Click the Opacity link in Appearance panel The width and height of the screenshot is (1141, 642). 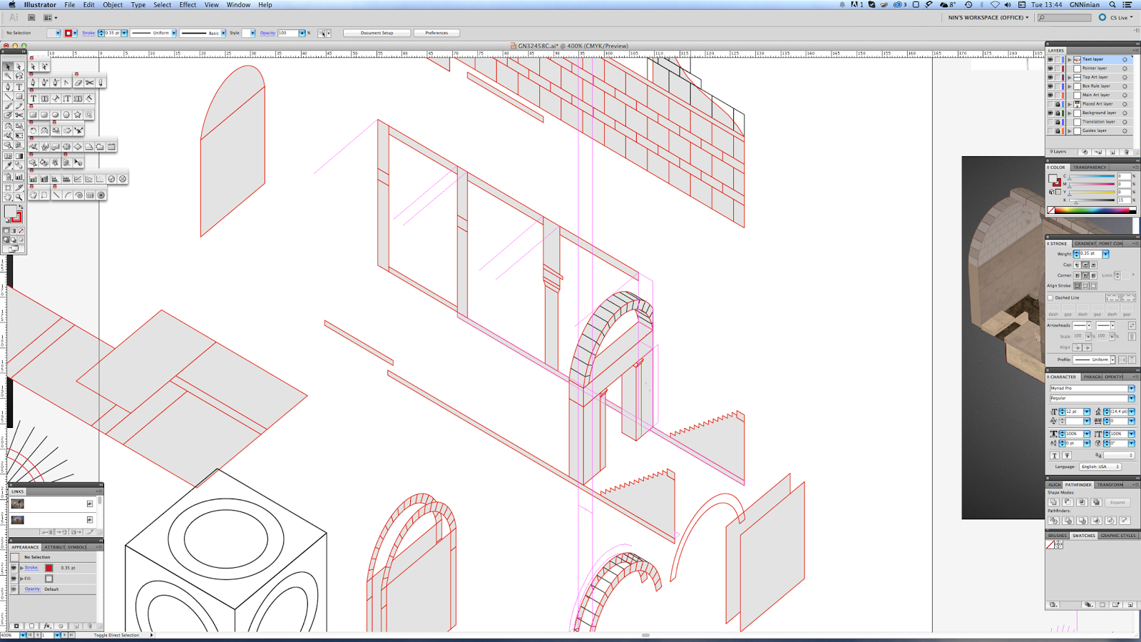32,589
